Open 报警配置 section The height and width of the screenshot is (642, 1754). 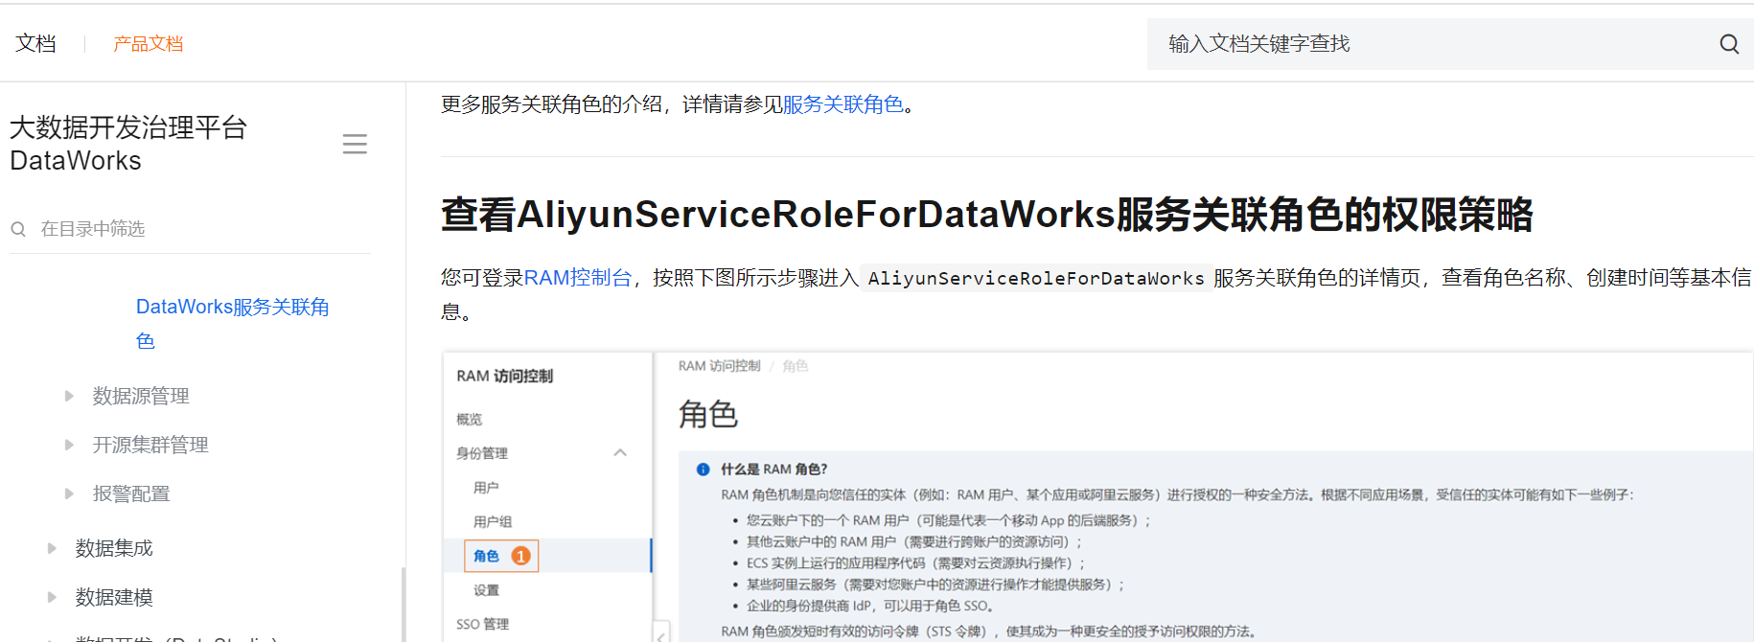pos(131,493)
